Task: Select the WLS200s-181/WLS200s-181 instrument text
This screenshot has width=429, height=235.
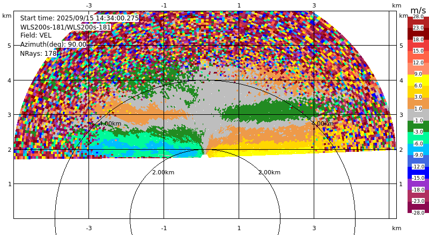Action: tap(65, 27)
